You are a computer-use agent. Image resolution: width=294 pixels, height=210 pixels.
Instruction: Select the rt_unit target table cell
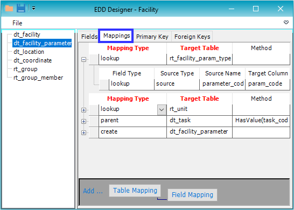point(199,110)
